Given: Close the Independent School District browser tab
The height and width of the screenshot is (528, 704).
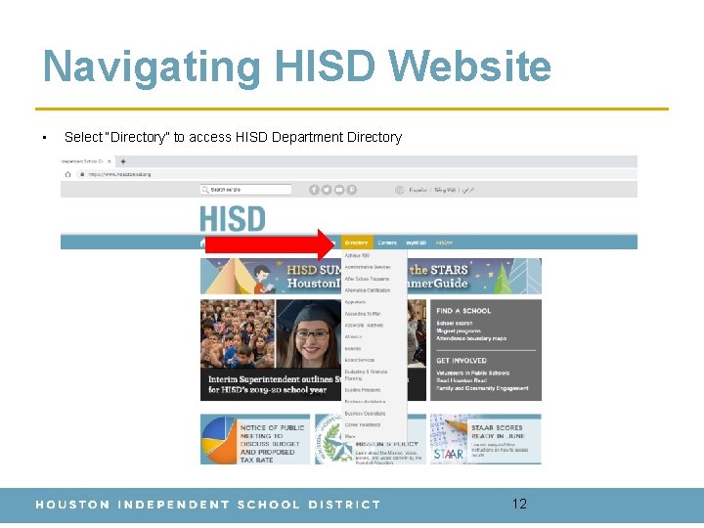Looking at the screenshot, I should click(110, 161).
